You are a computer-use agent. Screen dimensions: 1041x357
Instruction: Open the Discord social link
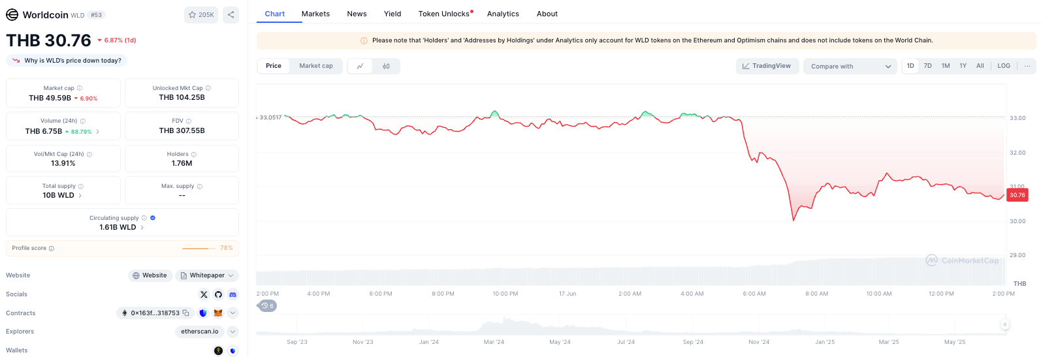[x=232, y=294]
